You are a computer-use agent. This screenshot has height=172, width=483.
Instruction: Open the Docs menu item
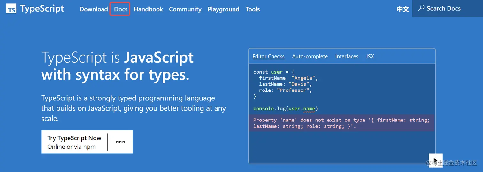pyautogui.click(x=121, y=9)
